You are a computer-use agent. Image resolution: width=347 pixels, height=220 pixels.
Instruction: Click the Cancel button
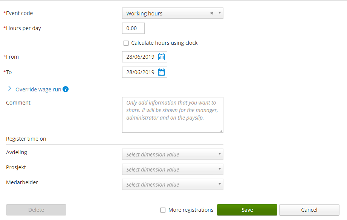[x=309, y=210]
